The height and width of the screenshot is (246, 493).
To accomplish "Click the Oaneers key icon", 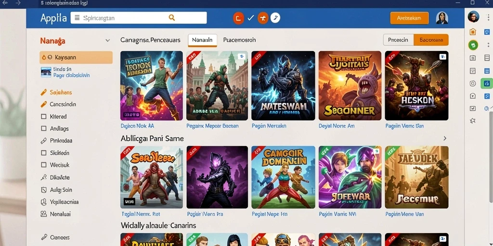I will point(44,237).
